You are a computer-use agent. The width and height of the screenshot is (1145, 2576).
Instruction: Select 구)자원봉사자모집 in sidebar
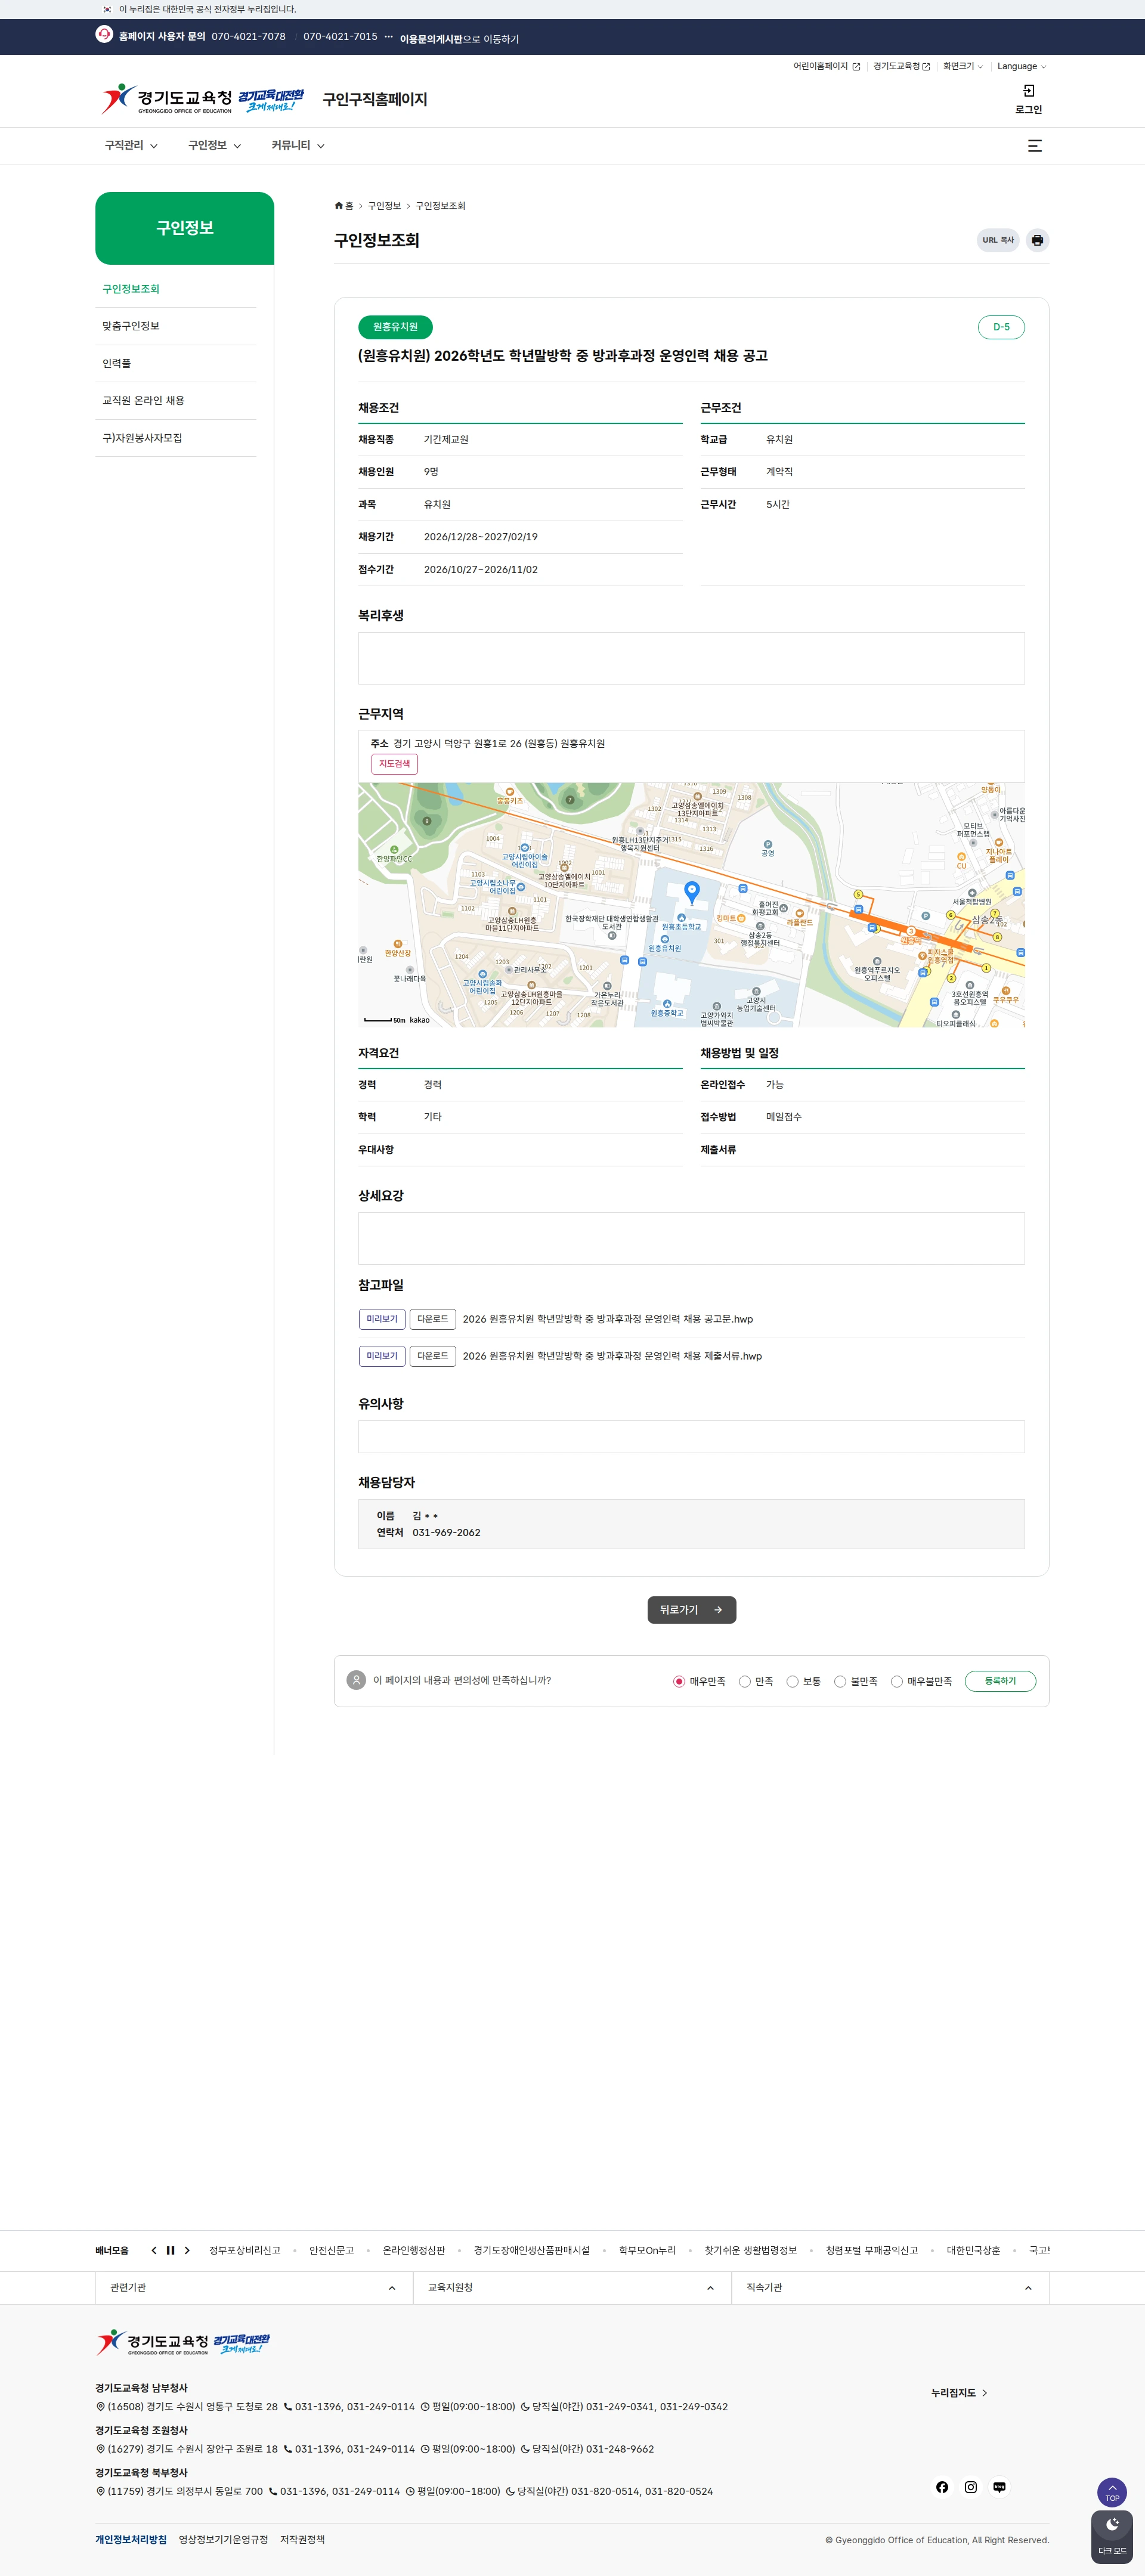[x=176, y=438]
